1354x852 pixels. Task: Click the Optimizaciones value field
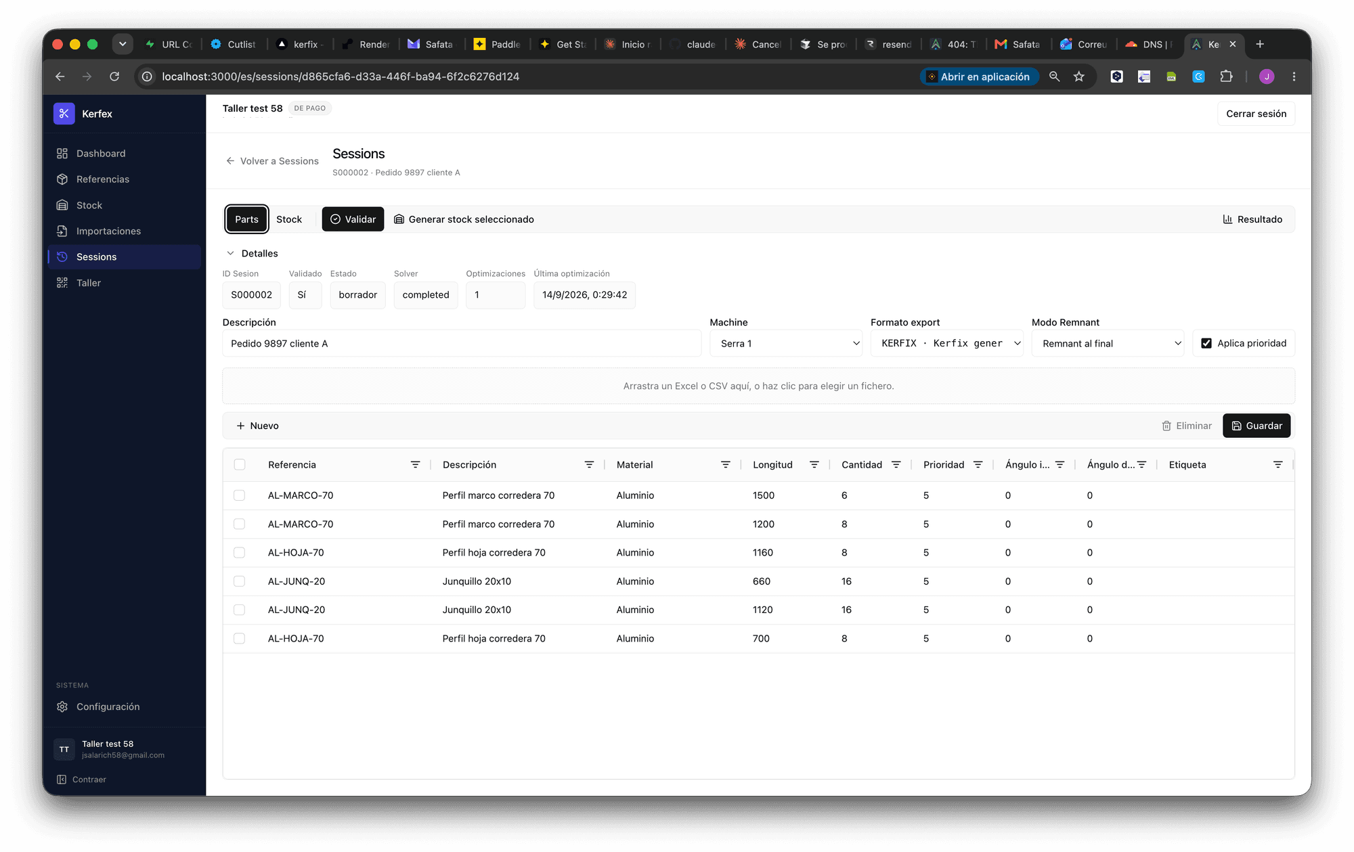pos(496,295)
